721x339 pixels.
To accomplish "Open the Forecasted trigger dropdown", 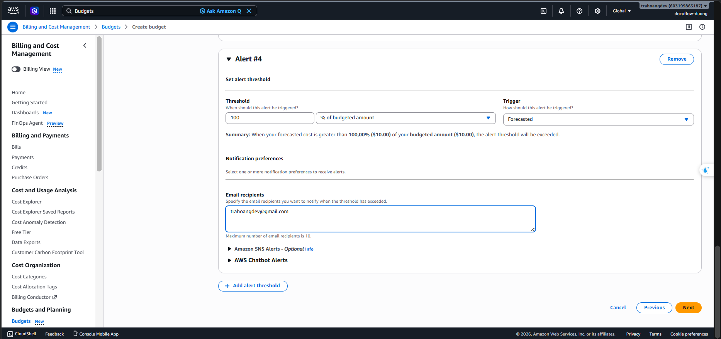I will click(x=598, y=119).
